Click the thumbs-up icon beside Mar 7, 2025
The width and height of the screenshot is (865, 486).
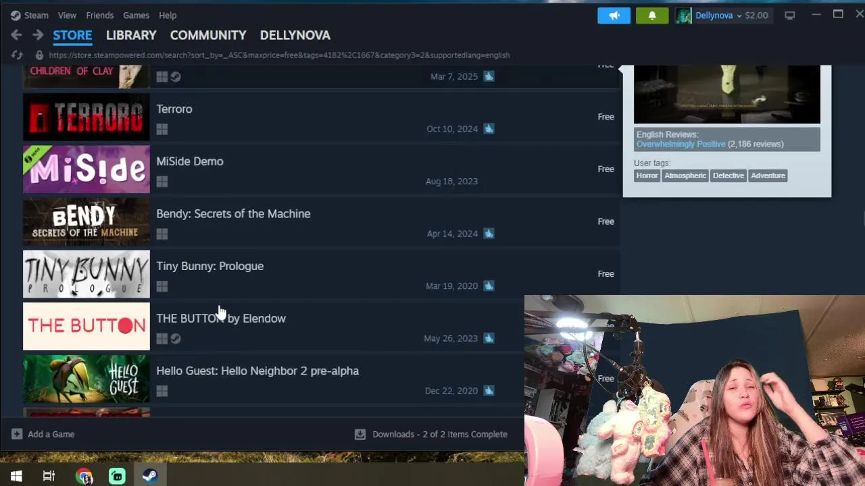tap(489, 76)
